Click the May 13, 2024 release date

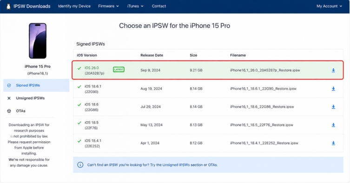(152, 125)
